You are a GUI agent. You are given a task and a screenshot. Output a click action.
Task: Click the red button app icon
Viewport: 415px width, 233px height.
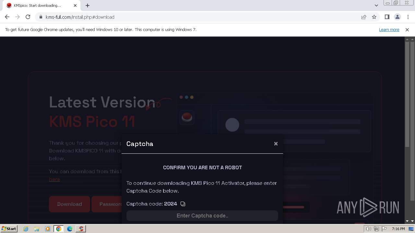tap(187, 117)
